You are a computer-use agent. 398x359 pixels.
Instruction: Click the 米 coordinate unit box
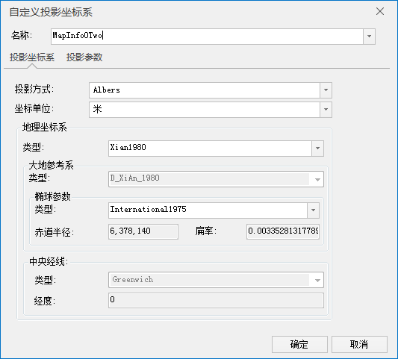pos(205,110)
